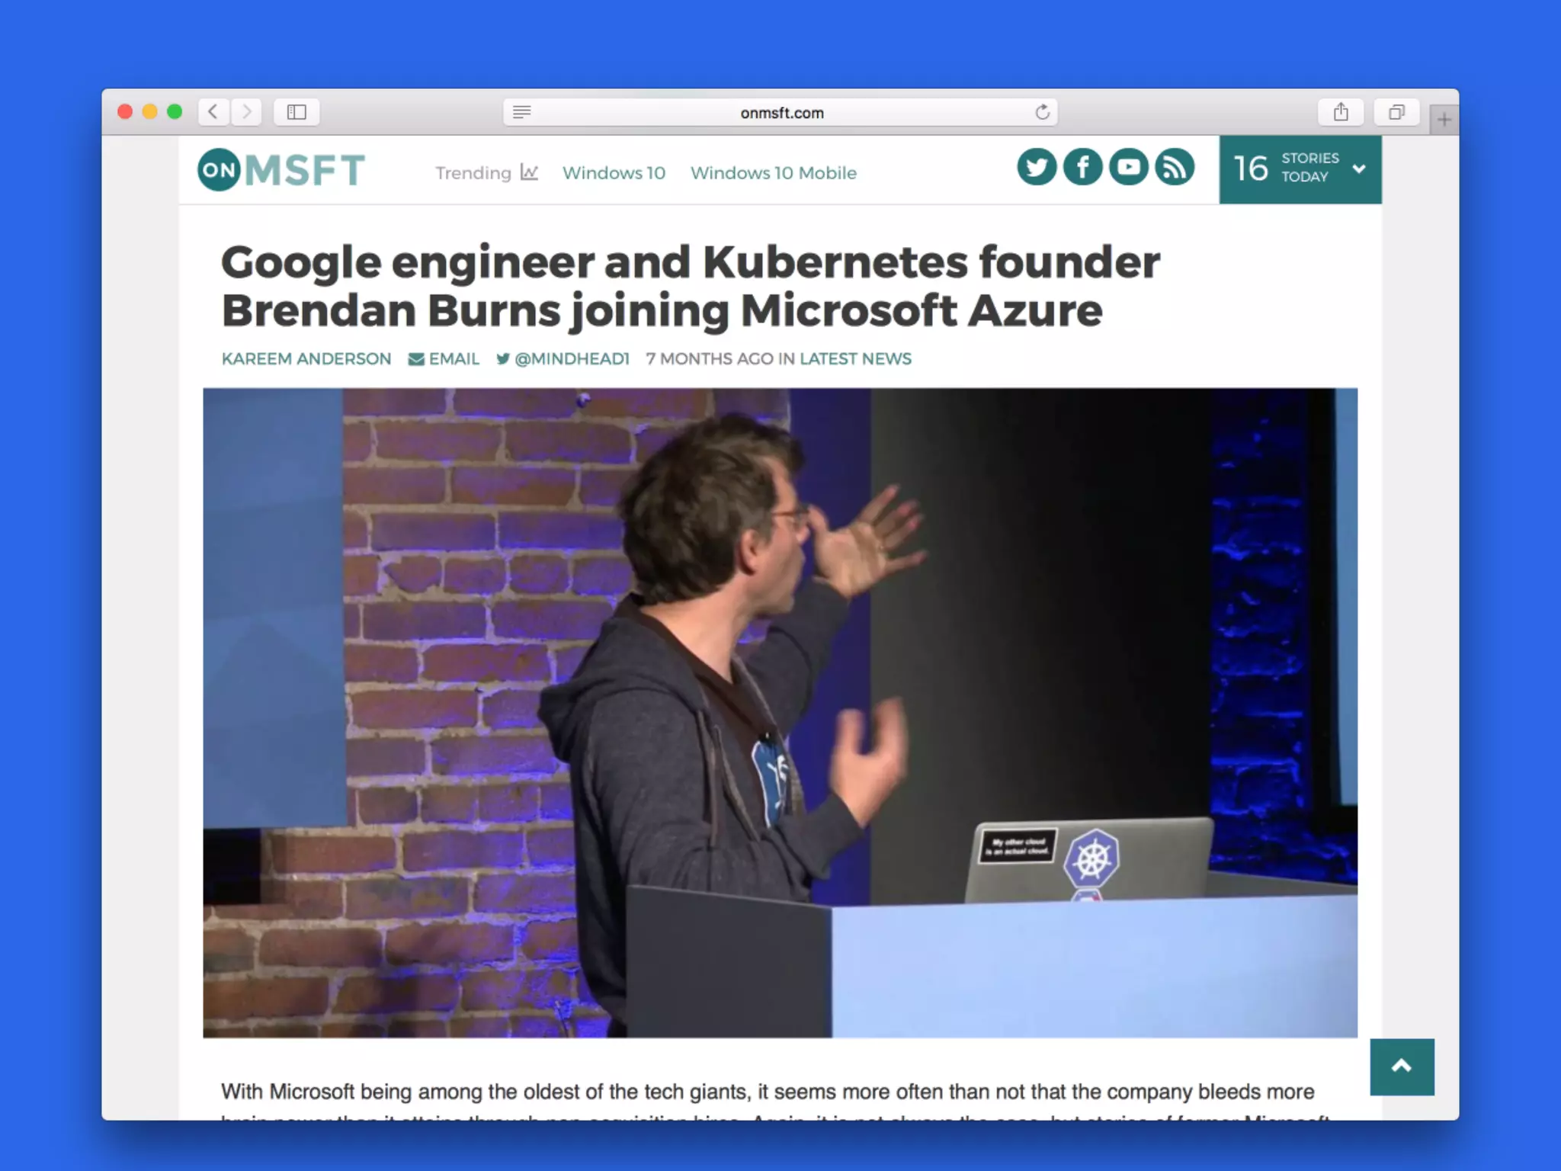This screenshot has height=1171, width=1561.
Task: Open Safari share sheet icon
Action: point(1341,113)
